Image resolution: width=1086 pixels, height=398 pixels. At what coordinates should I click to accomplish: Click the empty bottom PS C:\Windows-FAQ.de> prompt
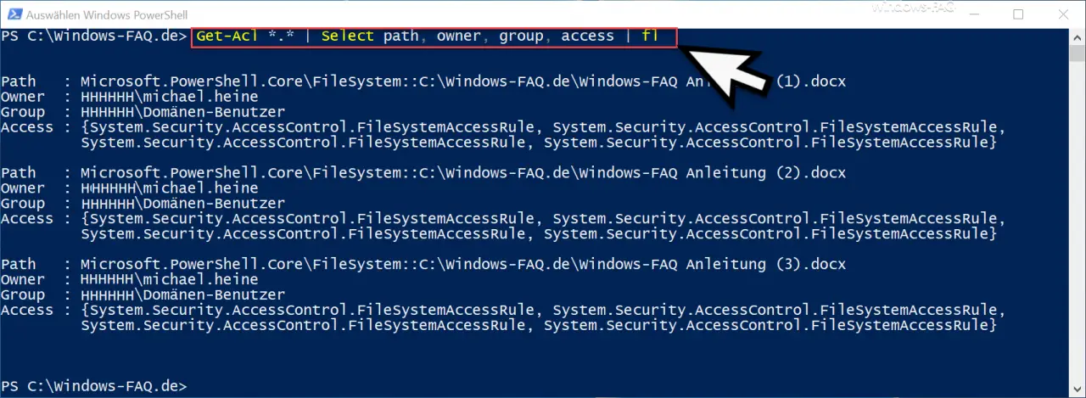tap(93, 386)
